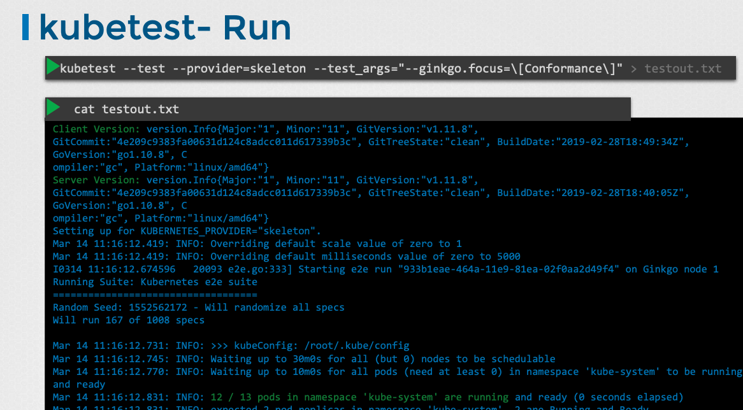Screen dimensions: 743x410
Task: Click the equals-sign separator line in output
Action: 155,295
